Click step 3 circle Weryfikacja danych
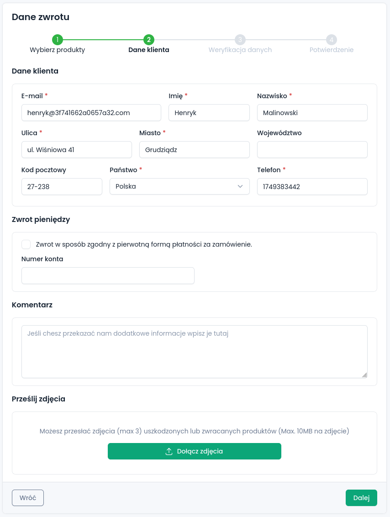The image size is (390, 517). tap(240, 40)
